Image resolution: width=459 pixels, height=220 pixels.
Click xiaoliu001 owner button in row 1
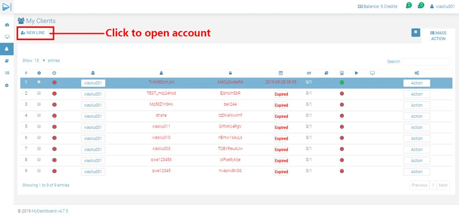[93, 83]
